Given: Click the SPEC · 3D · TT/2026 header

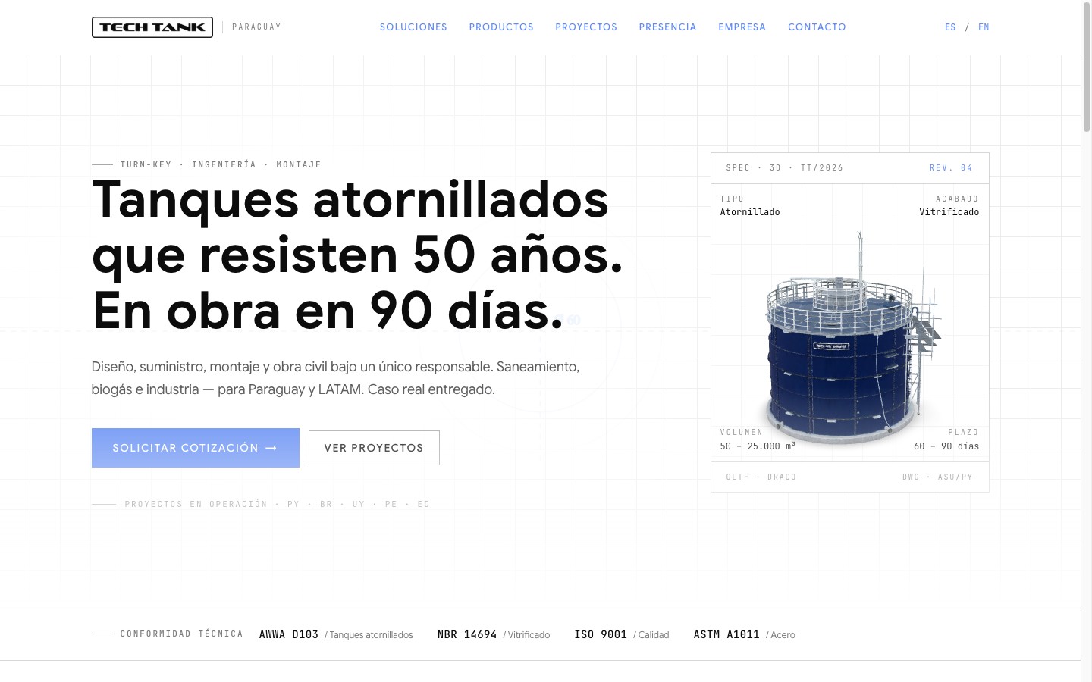Looking at the screenshot, I should pos(785,168).
